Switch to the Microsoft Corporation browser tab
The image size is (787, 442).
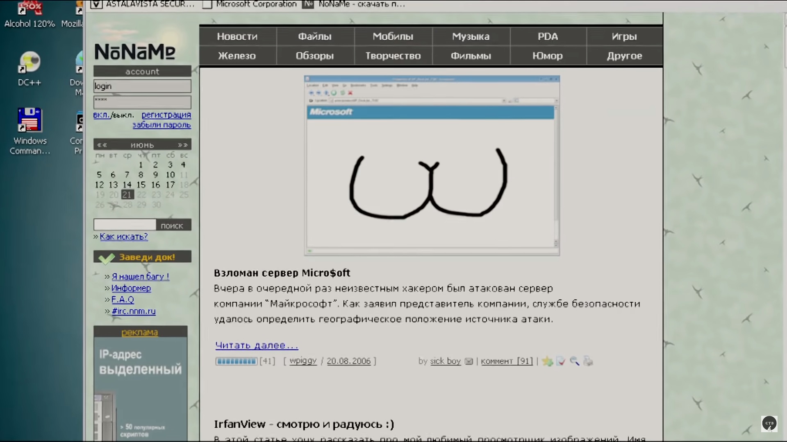coord(250,4)
